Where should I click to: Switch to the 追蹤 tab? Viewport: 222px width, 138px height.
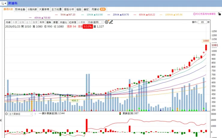click(x=79, y=9)
